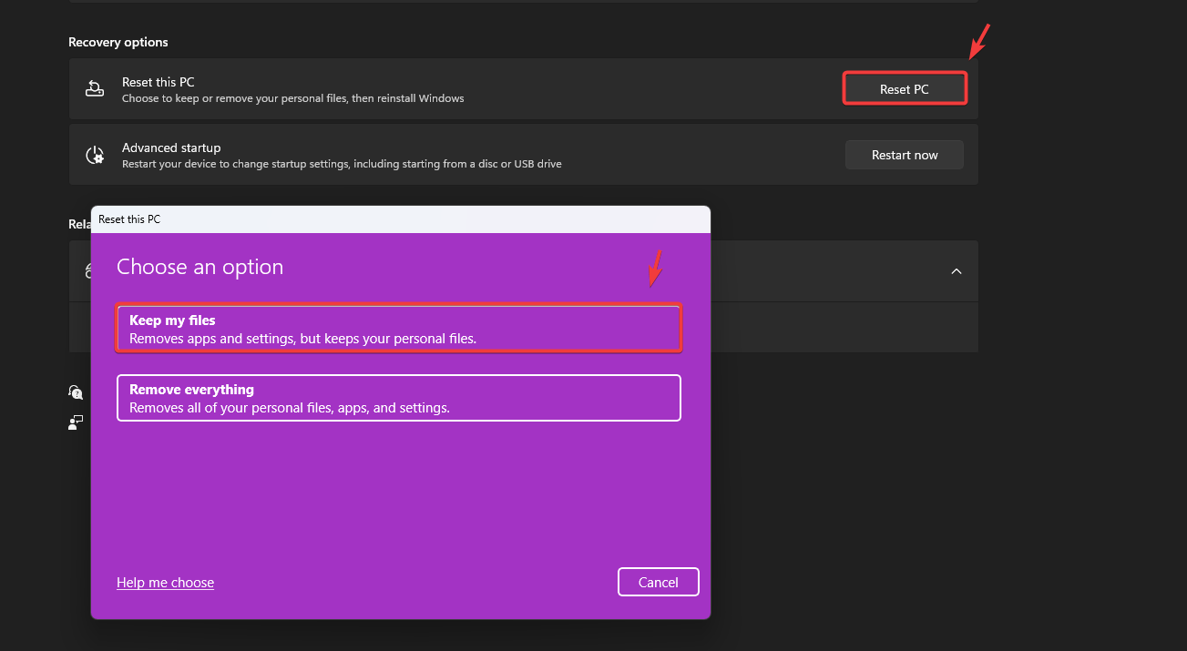Open the Help me choose link

point(165,583)
